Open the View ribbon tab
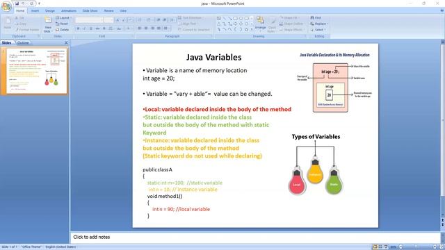The width and height of the screenshot is (445, 250). coord(123,11)
